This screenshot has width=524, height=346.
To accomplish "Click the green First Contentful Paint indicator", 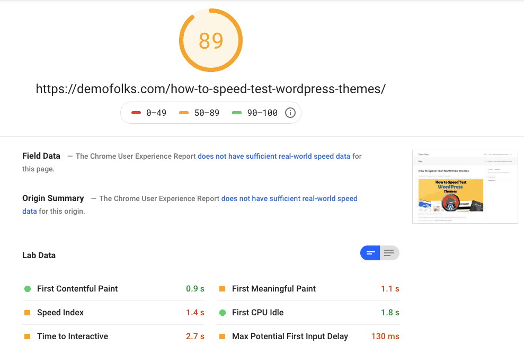I will [28, 289].
